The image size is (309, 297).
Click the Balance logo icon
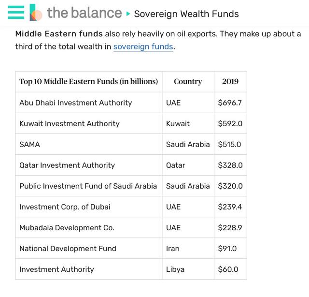pyautogui.click(x=36, y=13)
